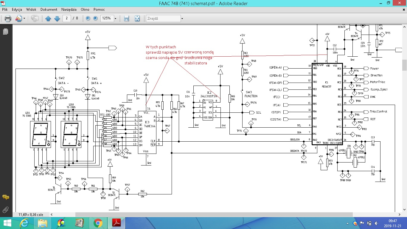This screenshot has width=407, height=229.
Task: Launch Internet Explorer from taskbar
Action: tap(24, 223)
